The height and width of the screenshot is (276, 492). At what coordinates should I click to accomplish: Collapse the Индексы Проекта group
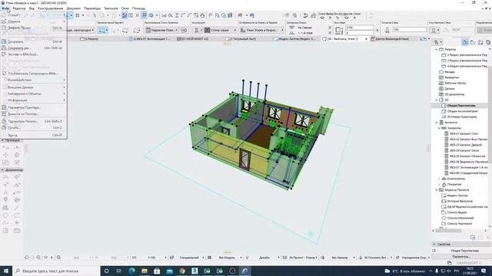[437, 190]
